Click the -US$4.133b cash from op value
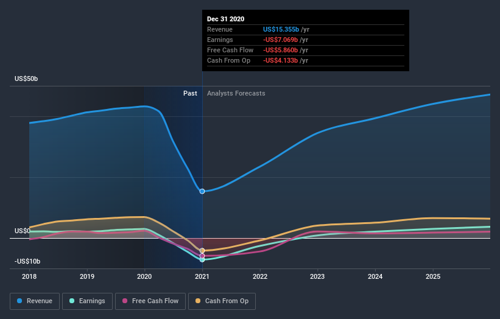 coord(280,60)
